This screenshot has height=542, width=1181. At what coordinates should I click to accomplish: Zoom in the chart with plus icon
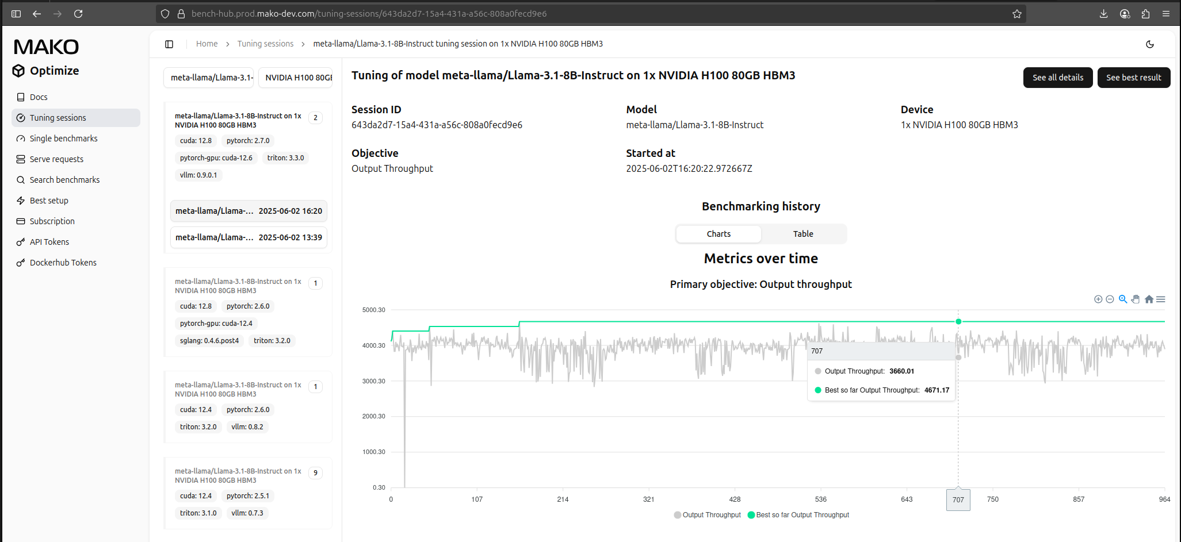point(1098,299)
